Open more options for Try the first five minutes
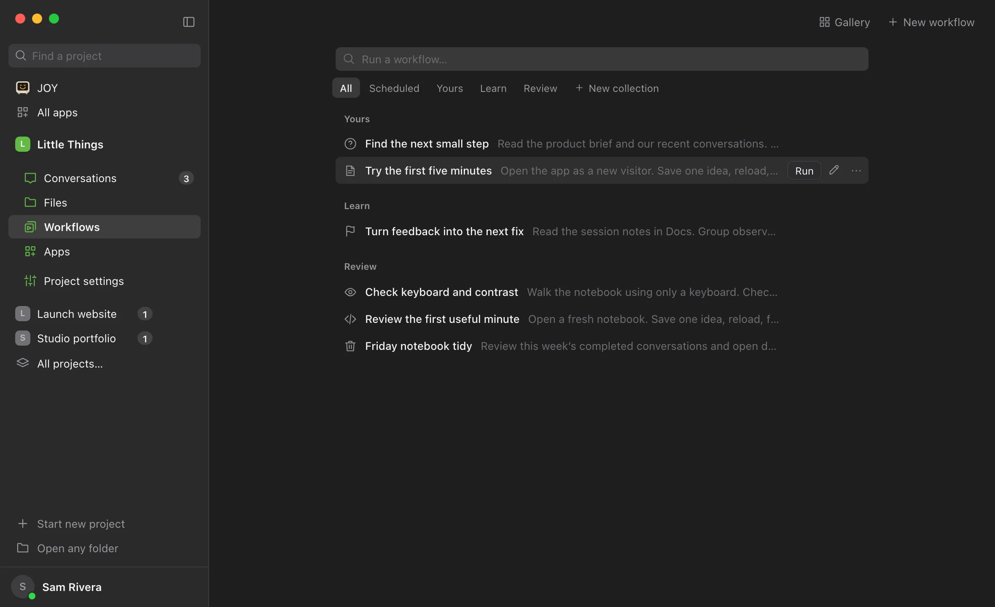The height and width of the screenshot is (607, 995). [x=856, y=171]
